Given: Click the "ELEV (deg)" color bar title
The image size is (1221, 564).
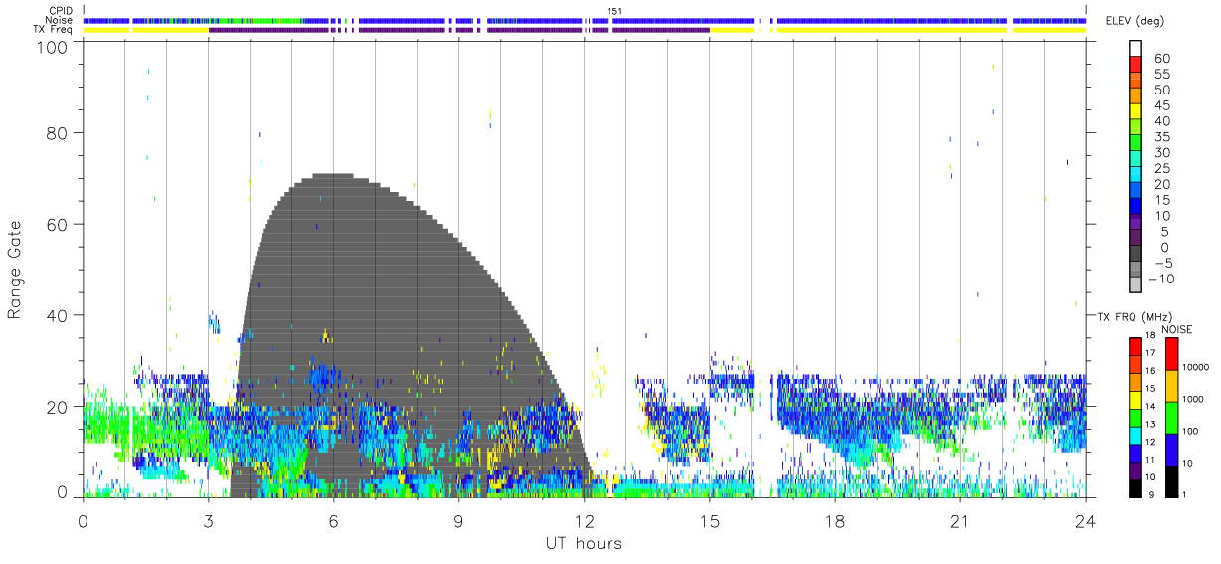Looking at the screenshot, I should [1133, 21].
